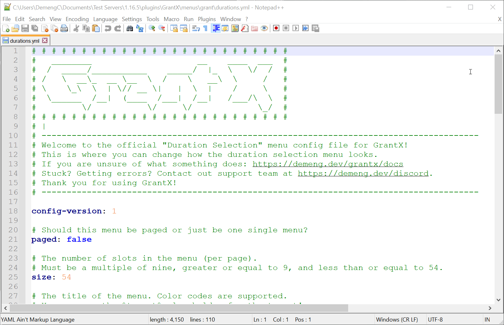Click the vertical scrollbar down arrow

click(498, 300)
